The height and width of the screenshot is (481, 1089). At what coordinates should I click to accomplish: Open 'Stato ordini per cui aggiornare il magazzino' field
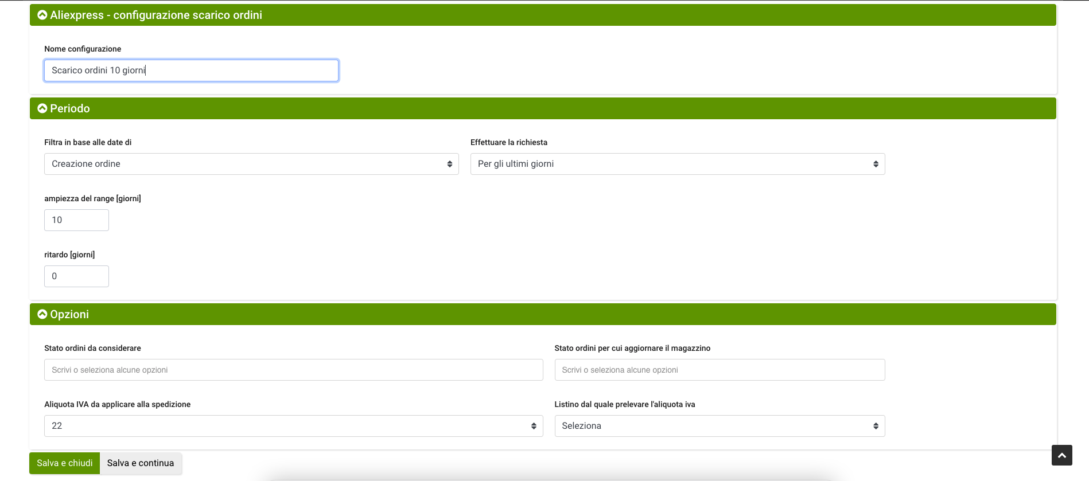(719, 370)
